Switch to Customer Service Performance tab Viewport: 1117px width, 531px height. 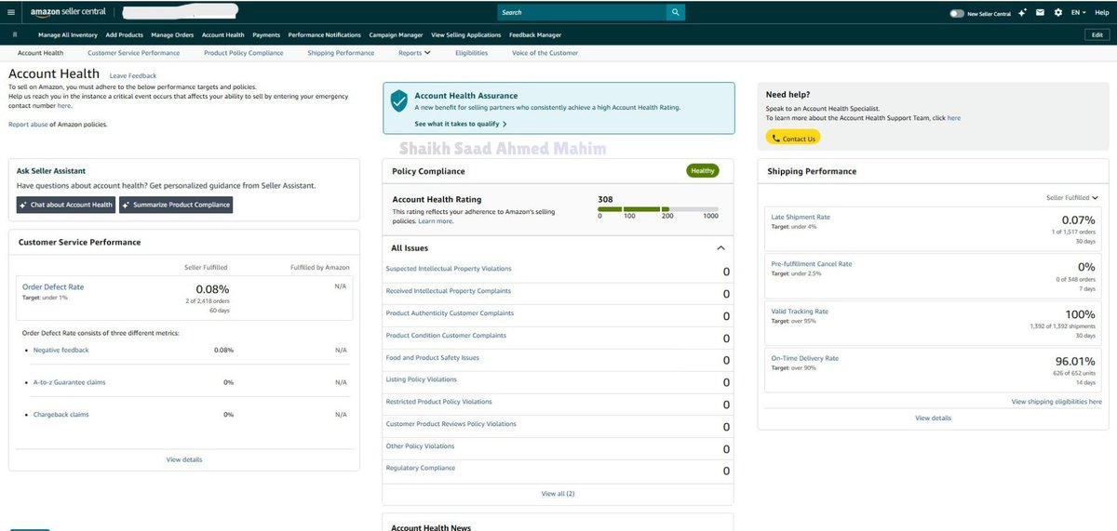[x=133, y=53]
